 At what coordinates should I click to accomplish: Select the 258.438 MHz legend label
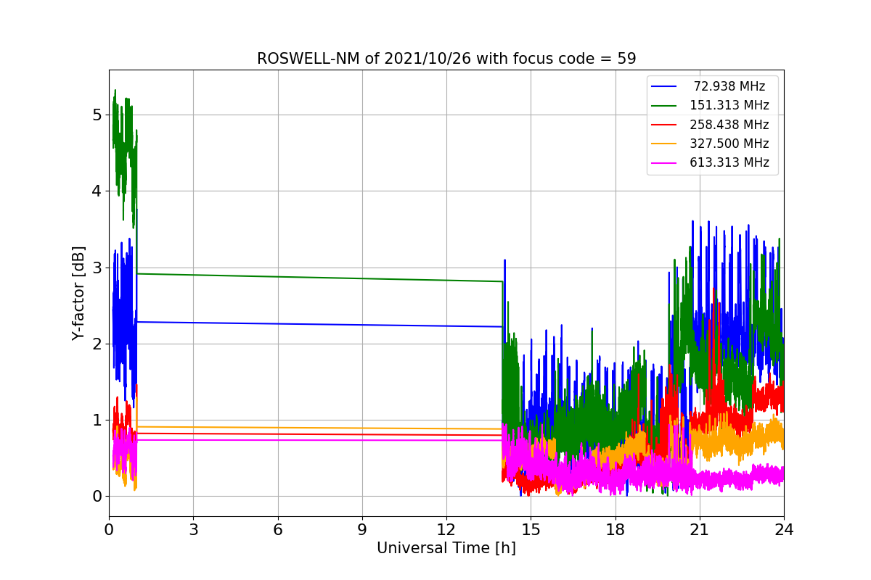point(729,125)
